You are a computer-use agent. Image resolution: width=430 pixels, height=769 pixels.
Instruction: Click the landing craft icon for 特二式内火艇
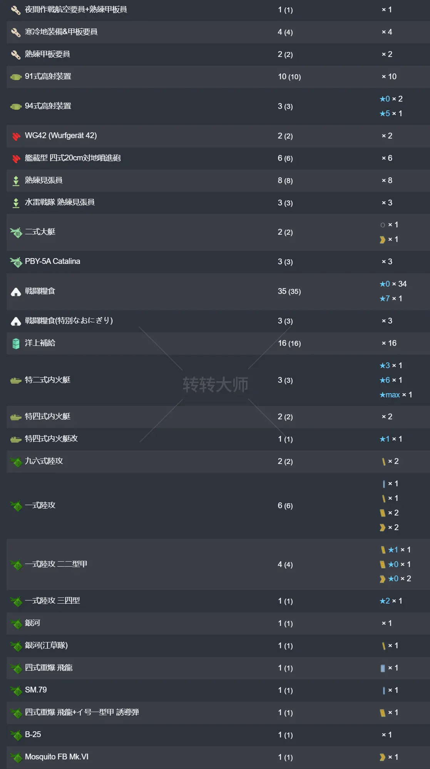(x=15, y=380)
